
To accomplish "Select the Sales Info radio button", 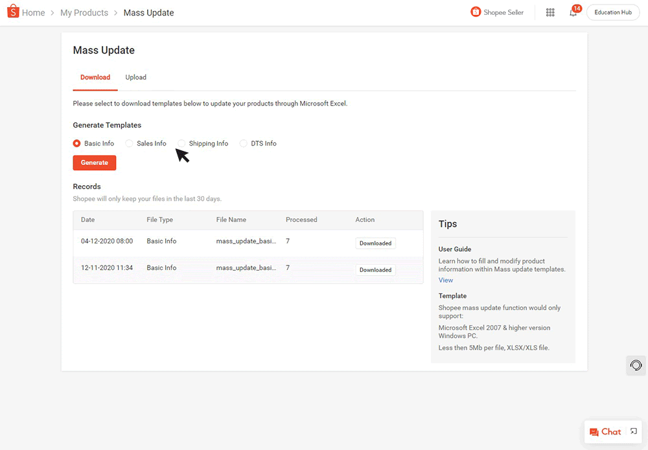I will pyautogui.click(x=129, y=143).
